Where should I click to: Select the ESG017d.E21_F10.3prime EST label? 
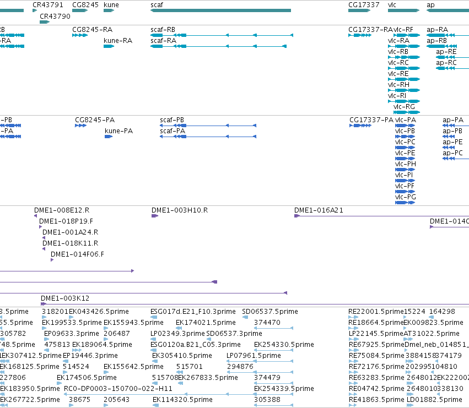pos(193,312)
